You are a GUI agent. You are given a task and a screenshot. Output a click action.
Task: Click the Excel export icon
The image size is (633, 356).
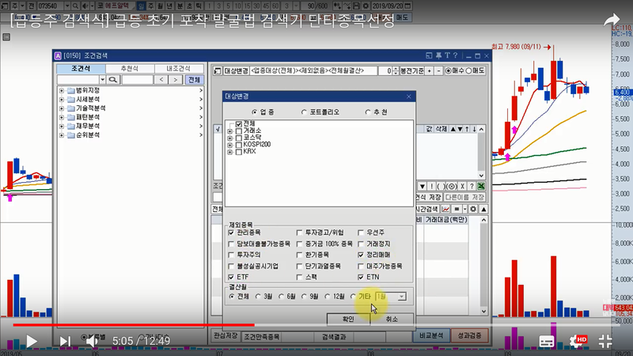click(x=481, y=187)
